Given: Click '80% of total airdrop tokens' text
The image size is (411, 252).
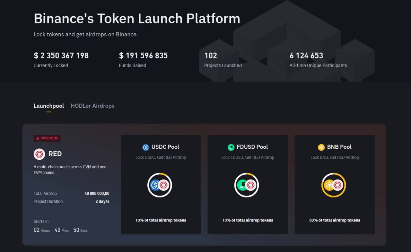Looking at the screenshot, I should click(x=335, y=220).
